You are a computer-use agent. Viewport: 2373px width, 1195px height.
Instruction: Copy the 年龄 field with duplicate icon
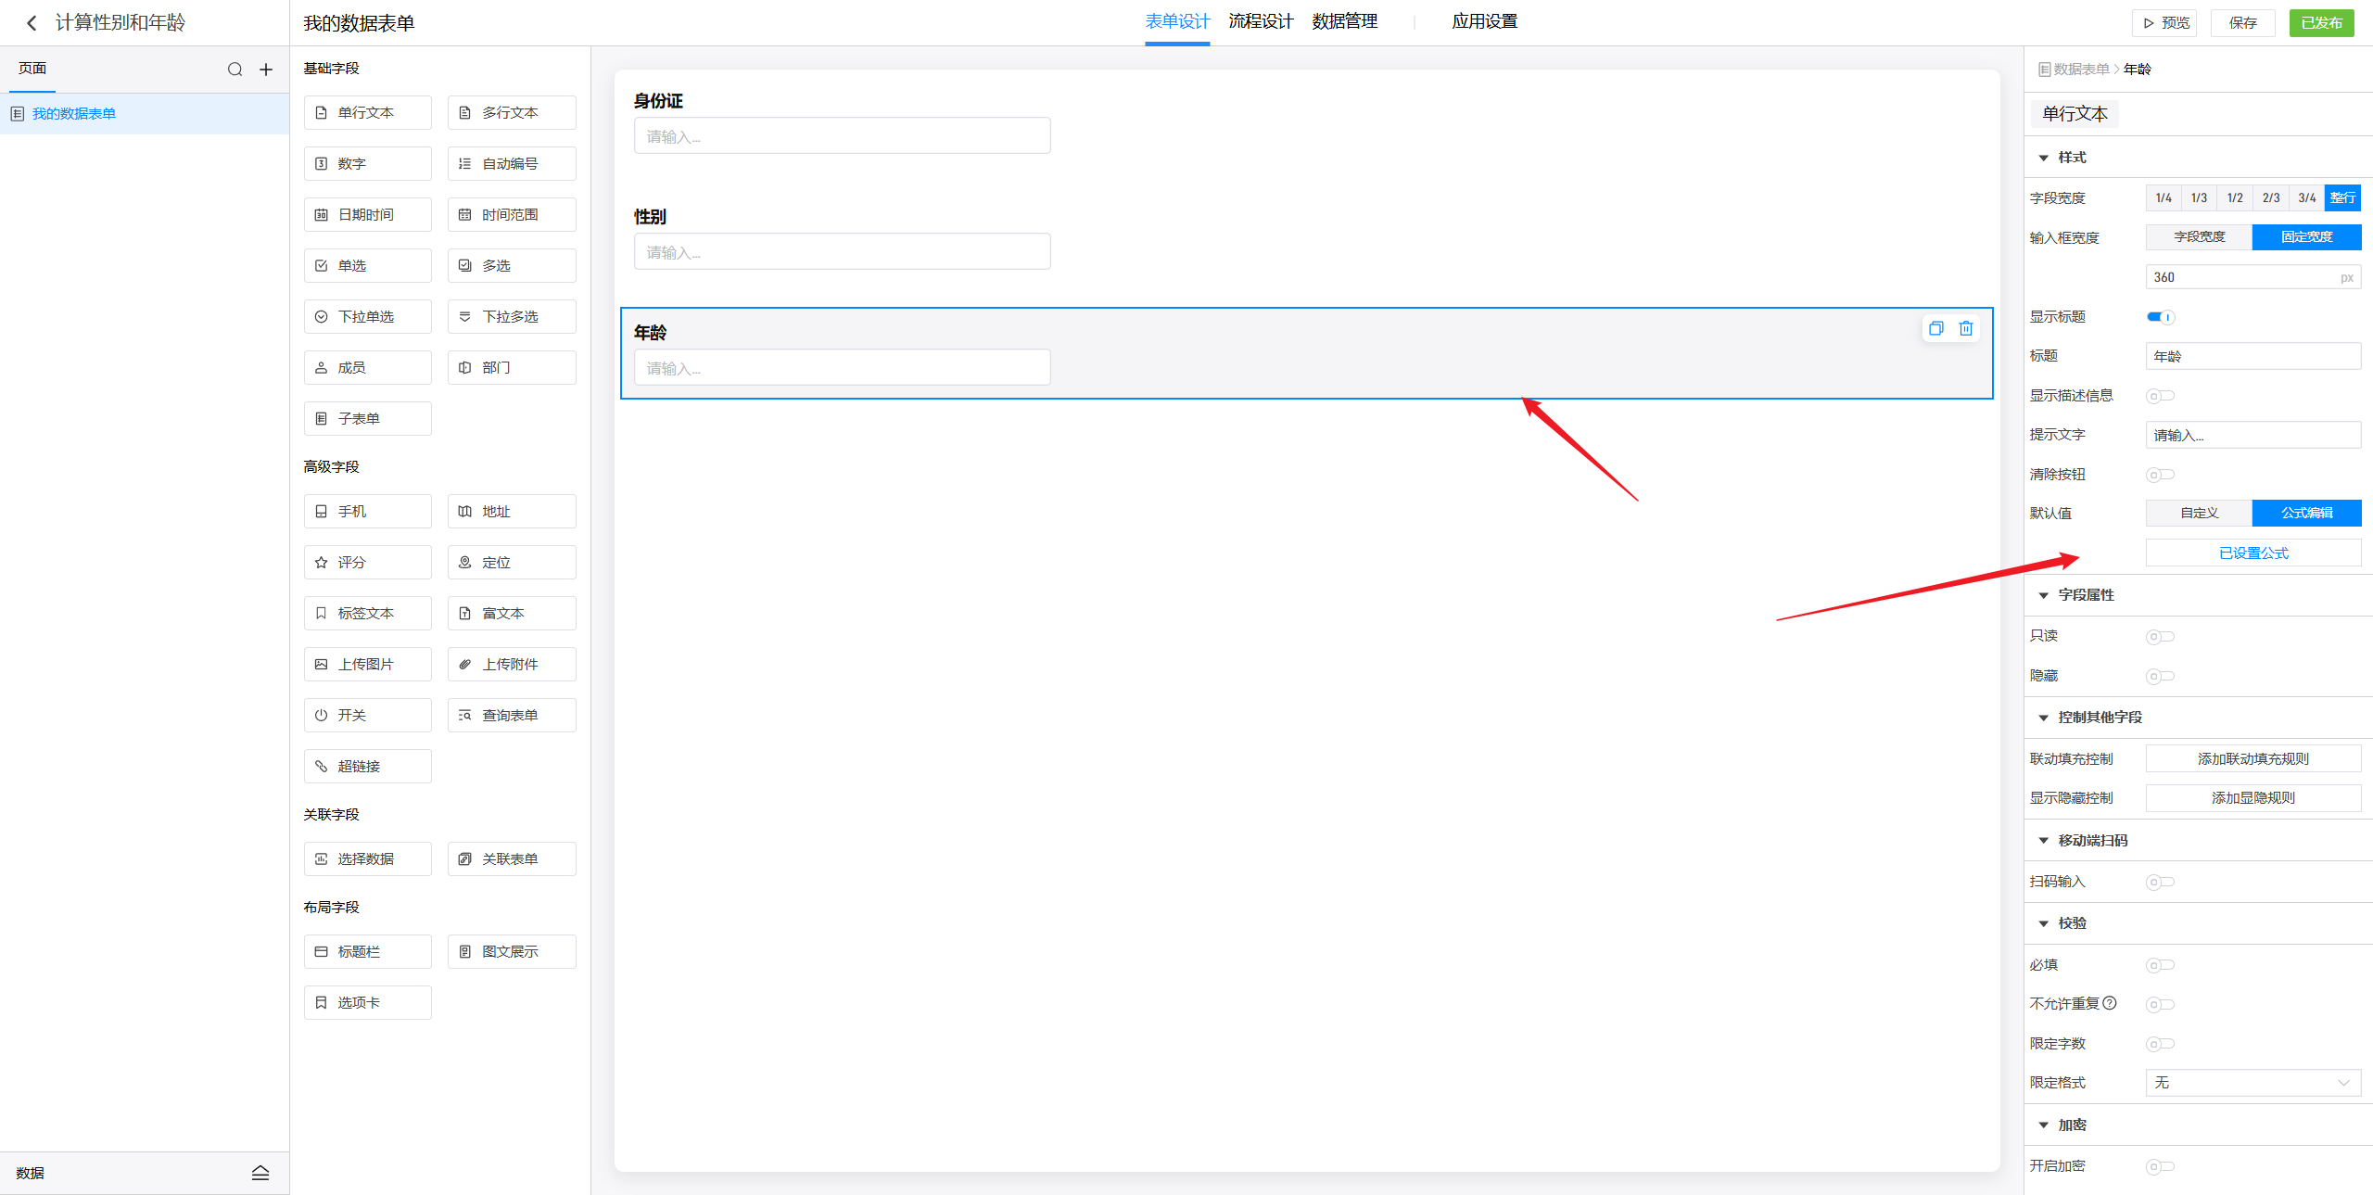pos(1935,328)
